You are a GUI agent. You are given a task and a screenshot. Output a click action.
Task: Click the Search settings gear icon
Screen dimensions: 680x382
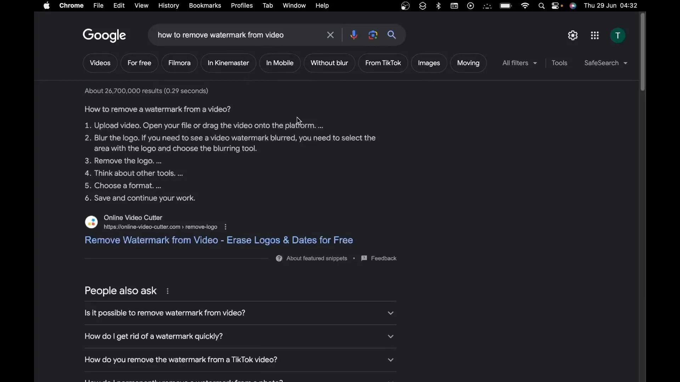pos(573,35)
